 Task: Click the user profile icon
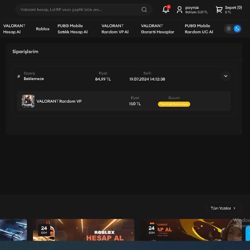(179, 10)
